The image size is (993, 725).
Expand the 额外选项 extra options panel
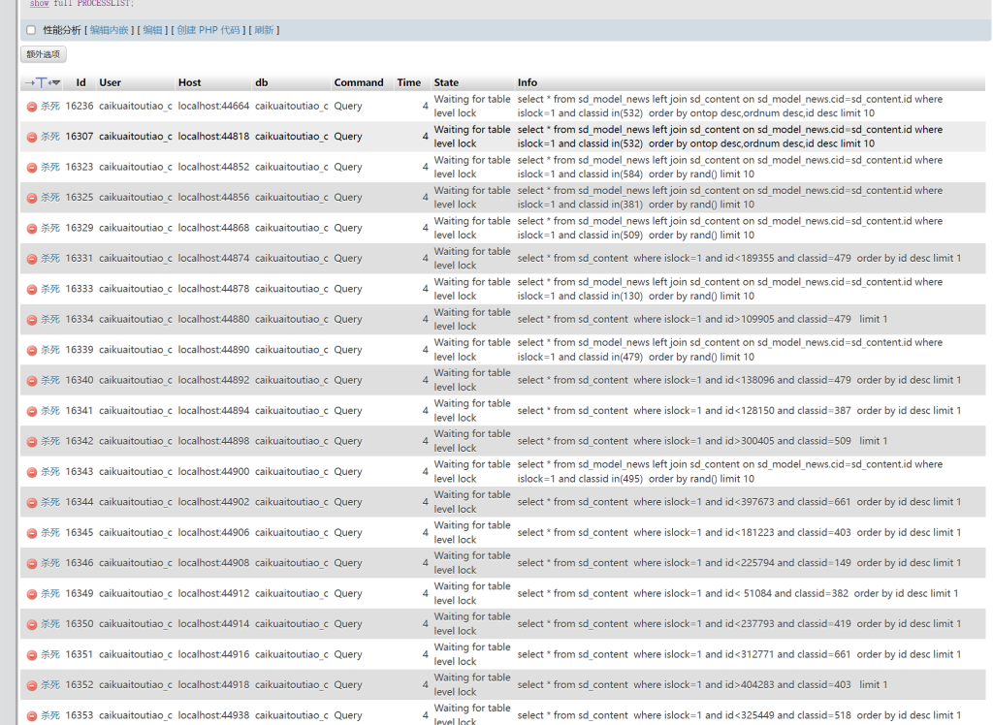coord(43,55)
